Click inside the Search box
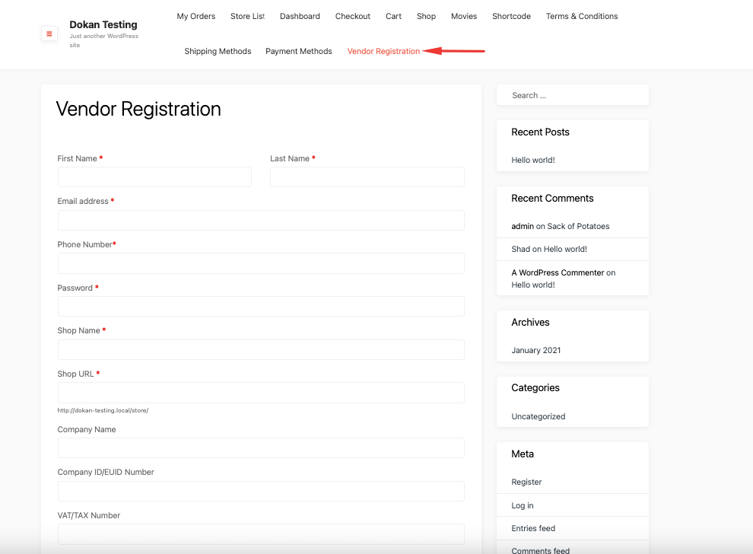This screenshot has width=753, height=554. point(572,94)
